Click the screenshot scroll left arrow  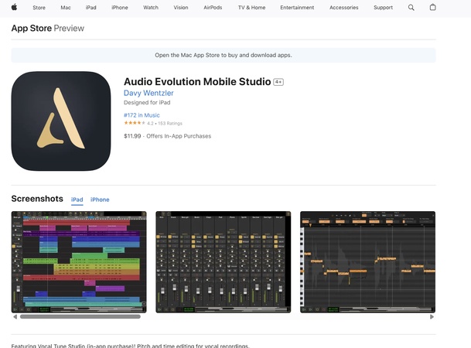pos(15,316)
